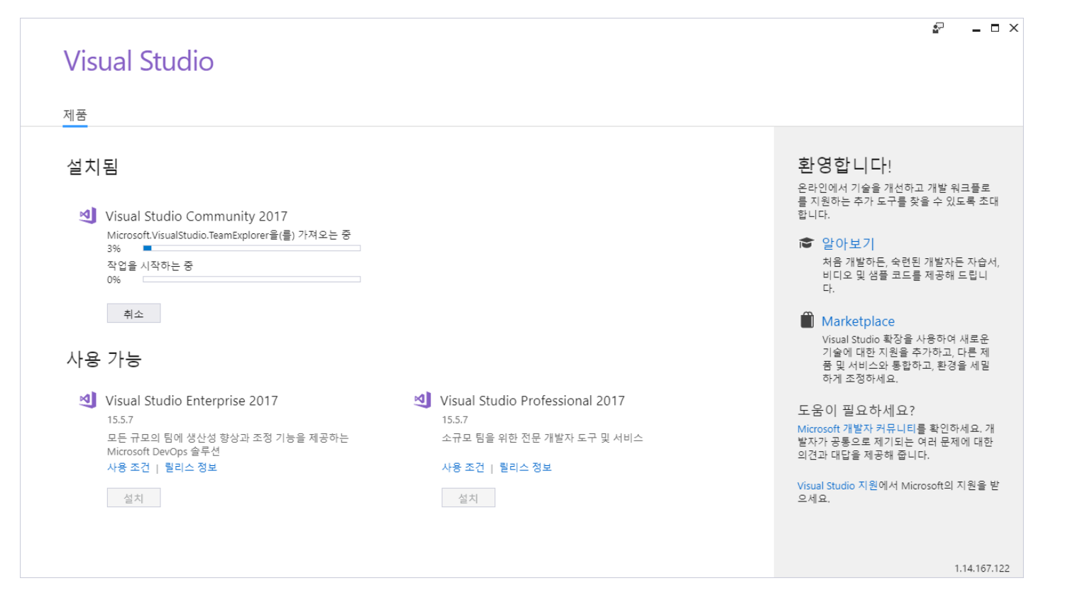Click 설치 under Visual Studio Professional 2017
Image resolution: width=1070 pixels, height=610 pixels.
pyautogui.click(x=468, y=497)
